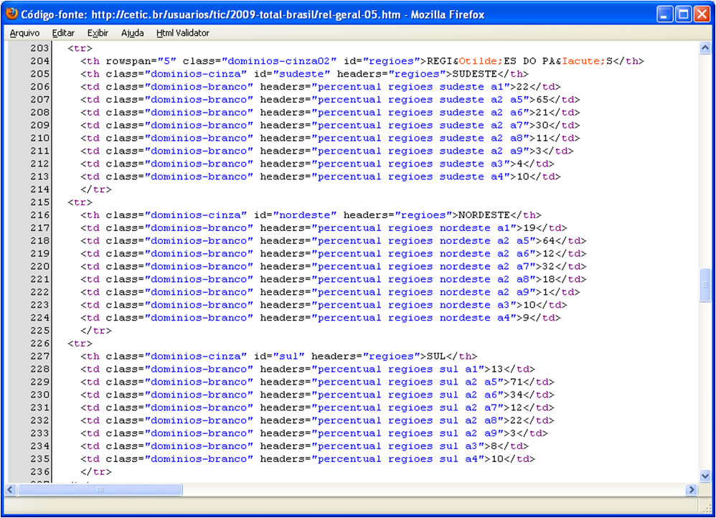
Task: Open the Exibir menu
Action: (x=98, y=33)
